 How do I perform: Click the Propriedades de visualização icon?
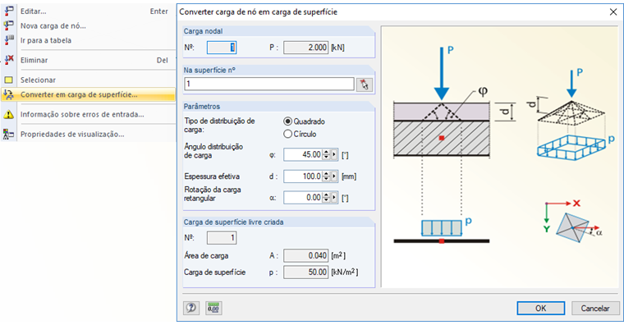[x=9, y=134]
